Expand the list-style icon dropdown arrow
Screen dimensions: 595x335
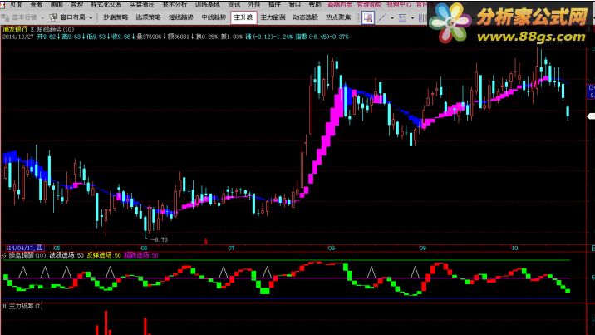point(412,17)
